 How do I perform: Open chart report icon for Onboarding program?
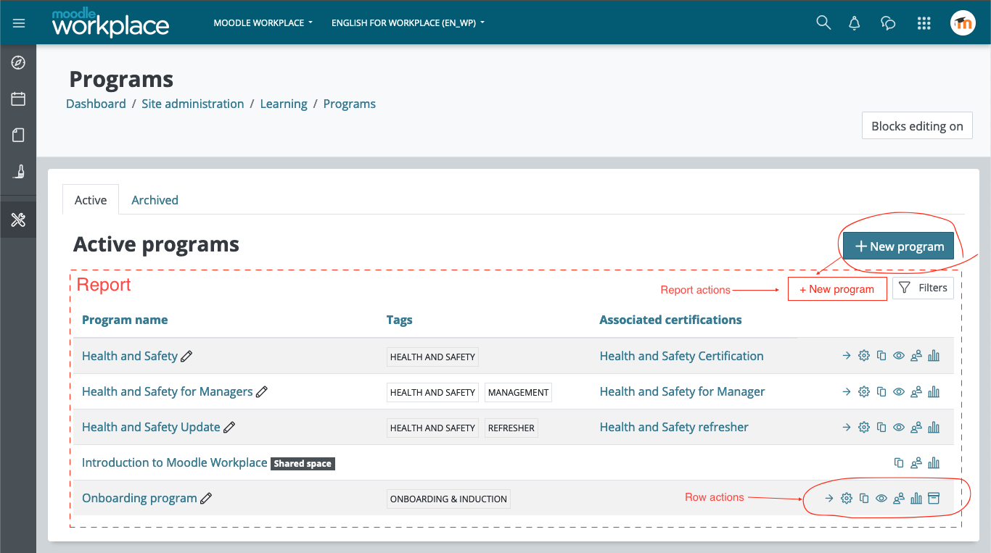[916, 498]
